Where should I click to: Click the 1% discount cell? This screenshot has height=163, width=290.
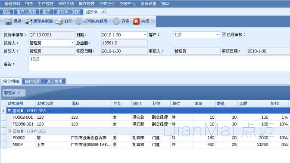279,117
